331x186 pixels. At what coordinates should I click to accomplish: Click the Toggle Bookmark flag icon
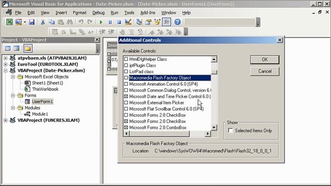151,32
